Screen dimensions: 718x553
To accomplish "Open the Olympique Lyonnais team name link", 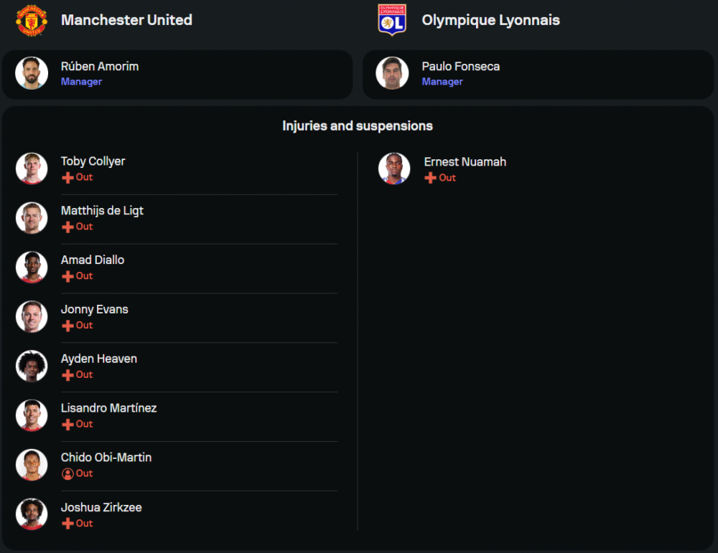I will coord(490,20).
